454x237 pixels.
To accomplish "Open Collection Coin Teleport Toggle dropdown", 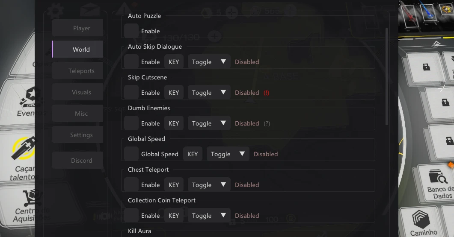I will tap(209, 216).
